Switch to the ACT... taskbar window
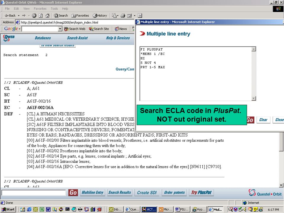The image size is (284, 213). pos(149,209)
